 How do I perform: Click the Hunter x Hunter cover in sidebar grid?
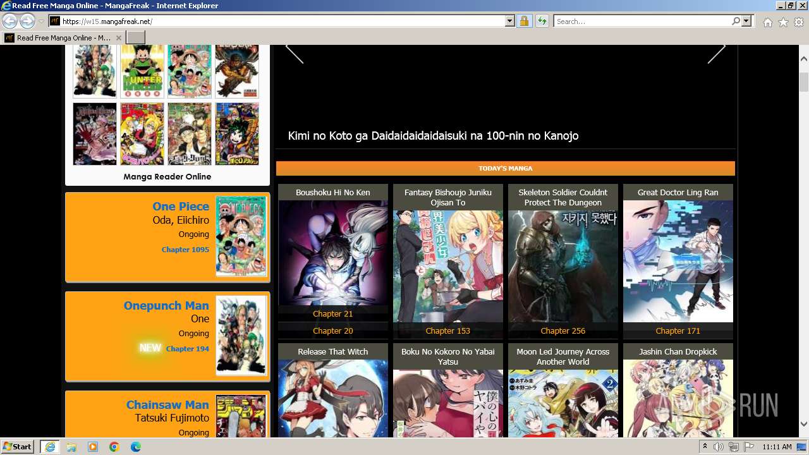pos(142,71)
